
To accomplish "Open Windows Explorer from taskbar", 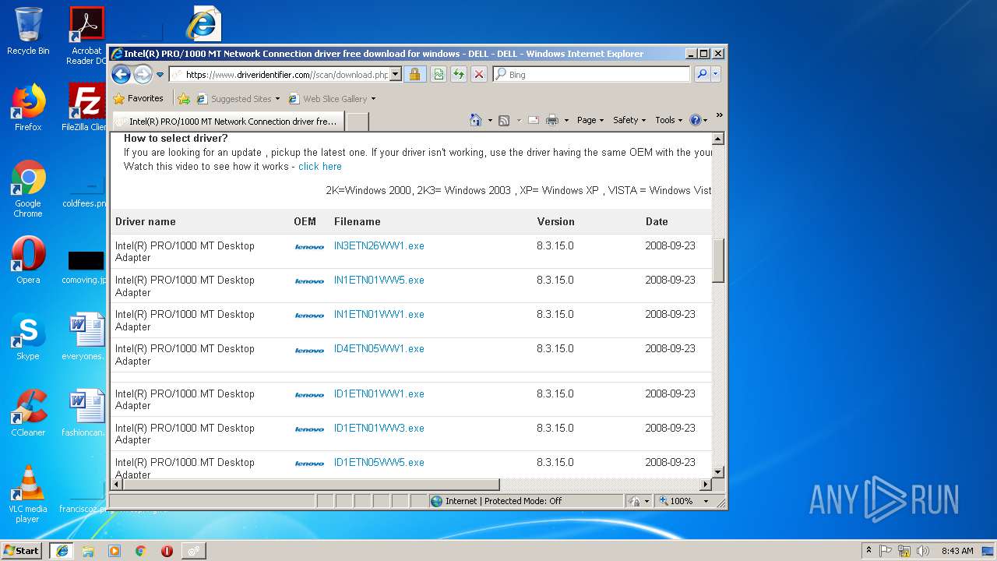I will 88,550.
